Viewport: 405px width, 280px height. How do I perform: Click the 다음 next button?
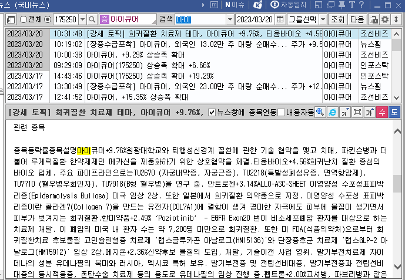point(357,19)
